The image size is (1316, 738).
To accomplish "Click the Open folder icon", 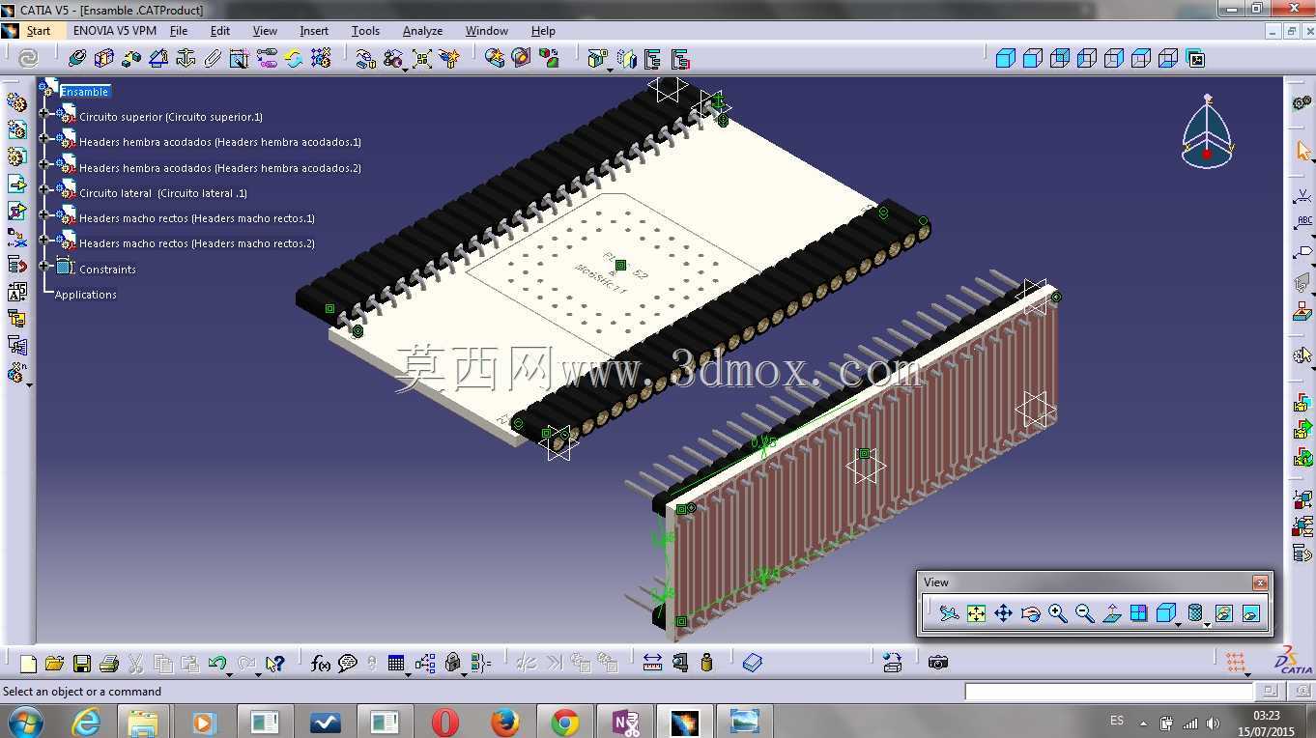I will click(54, 663).
